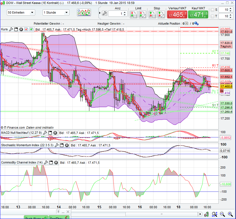This screenshot has width=236, height=219.
Task: Switch to the DealThru tab
Action: tap(58, 218)
